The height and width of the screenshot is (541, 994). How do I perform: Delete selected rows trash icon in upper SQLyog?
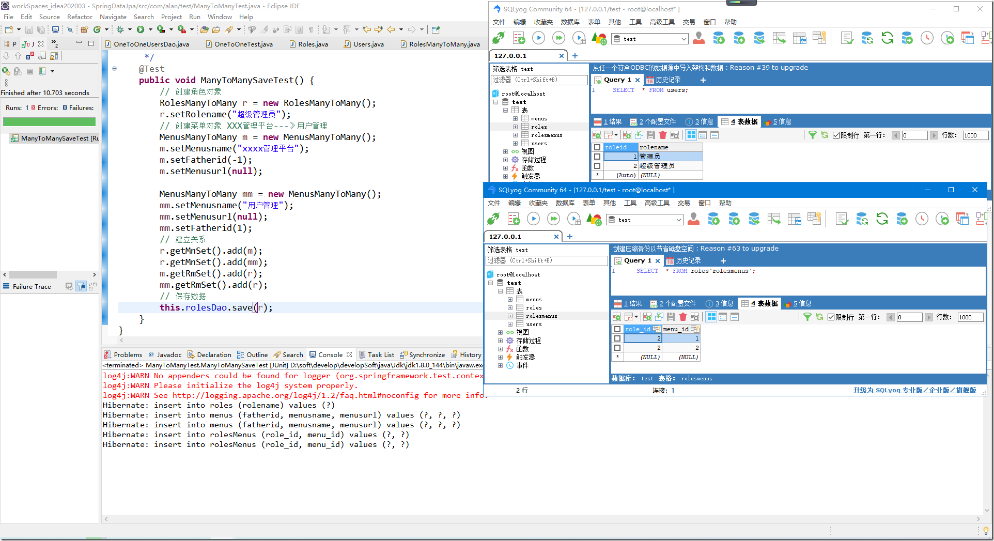663,135
